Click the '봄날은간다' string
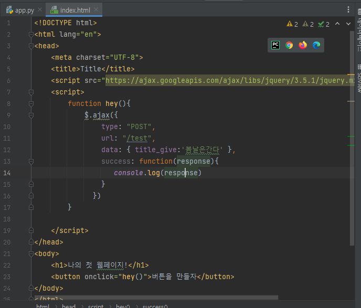 pos(202,150)
